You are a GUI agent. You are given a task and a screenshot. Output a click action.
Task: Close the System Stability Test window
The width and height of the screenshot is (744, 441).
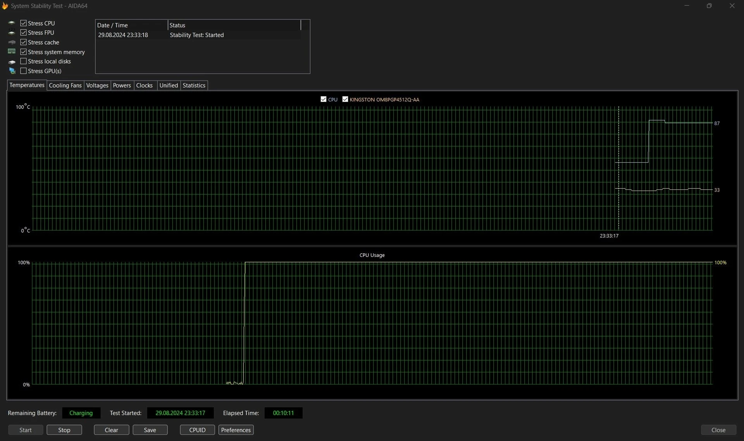(732, 6)
